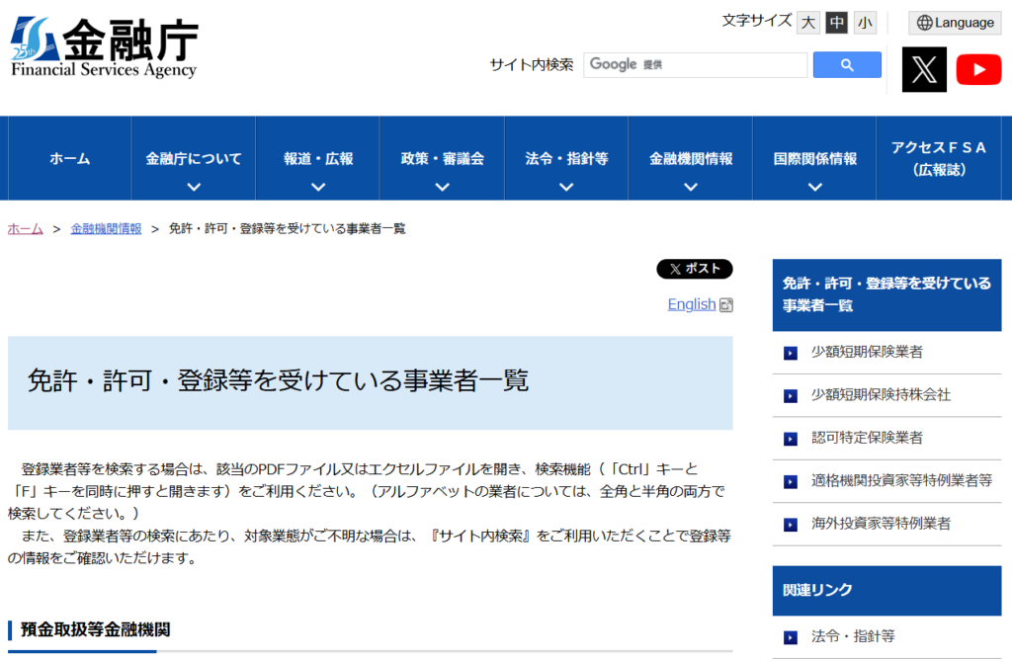Open アクセスFSA（広報誌） navigation item

click(x=939, y=158)
